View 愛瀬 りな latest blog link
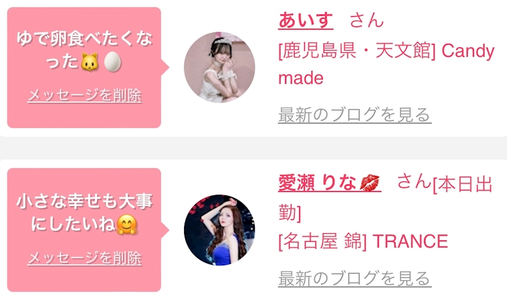This screenshot has height=299, width=507. (355, 279)
